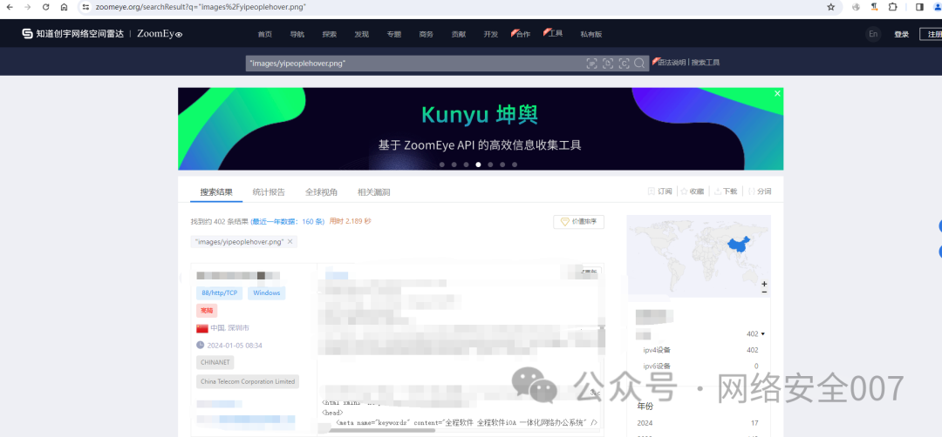
Task: Click the 蜜罐 red tag
Action: click(x=207, y=311)
